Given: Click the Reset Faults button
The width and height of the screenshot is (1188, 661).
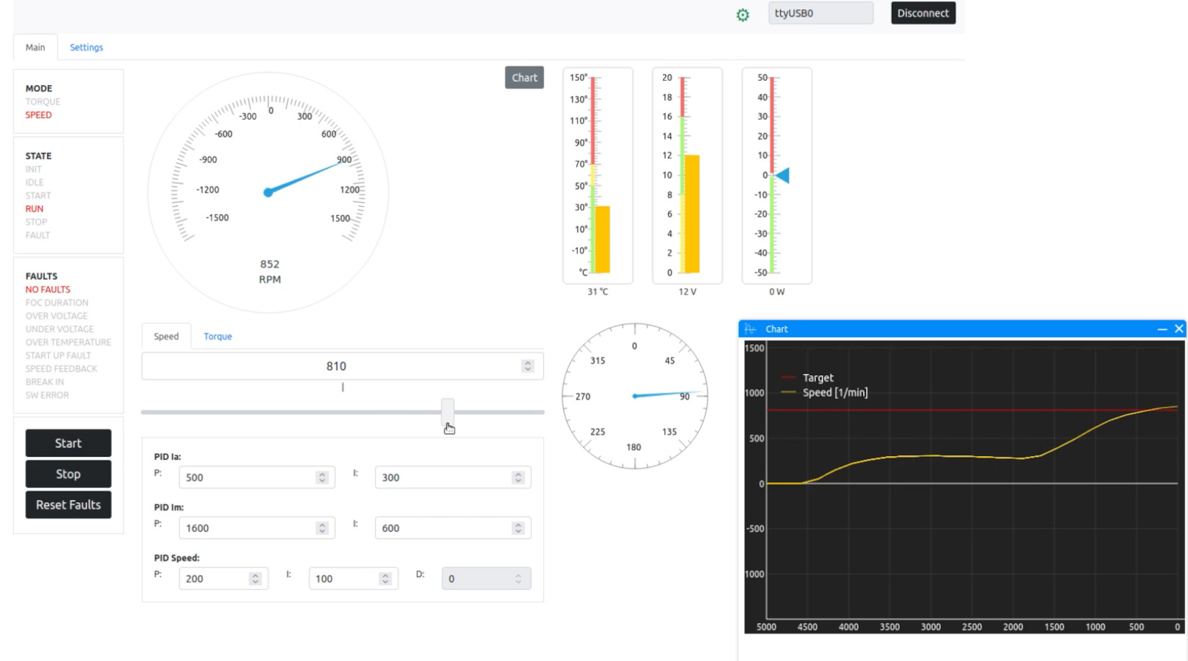Looking at the screenshot, I should [x=69, y=505].
